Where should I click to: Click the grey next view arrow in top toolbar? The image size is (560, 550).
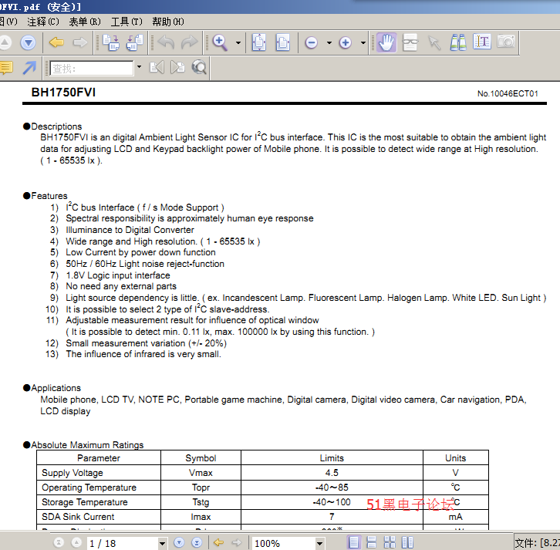80,42
